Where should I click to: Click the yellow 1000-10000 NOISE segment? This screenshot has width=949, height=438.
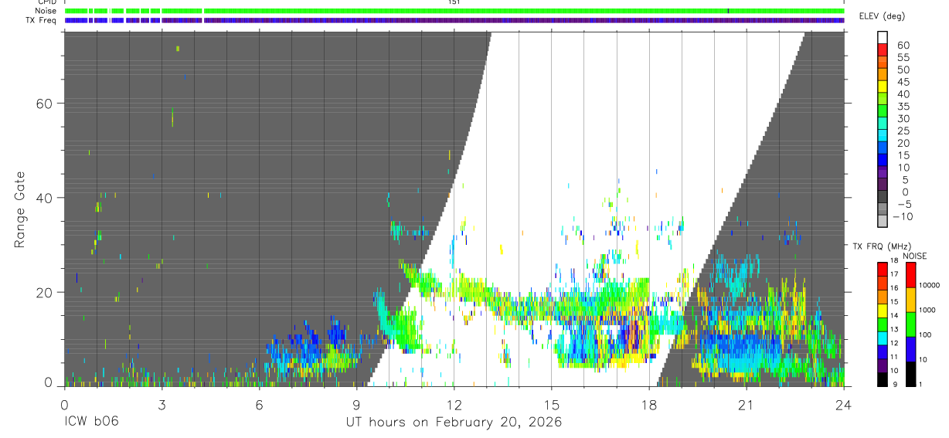tap(910, 299)
